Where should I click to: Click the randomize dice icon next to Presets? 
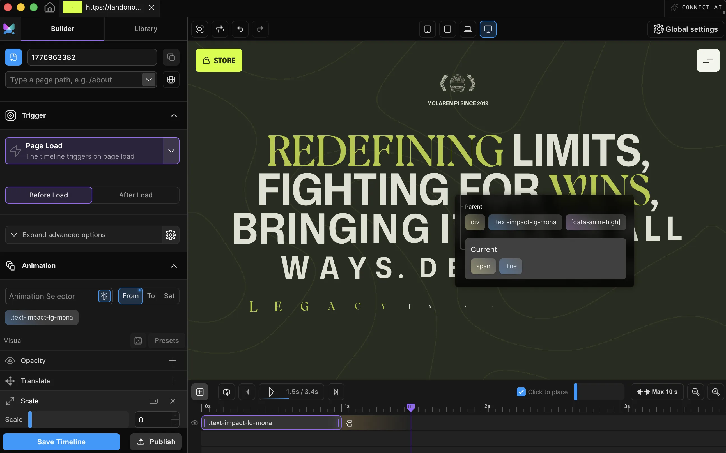click(x=138, y=341)
